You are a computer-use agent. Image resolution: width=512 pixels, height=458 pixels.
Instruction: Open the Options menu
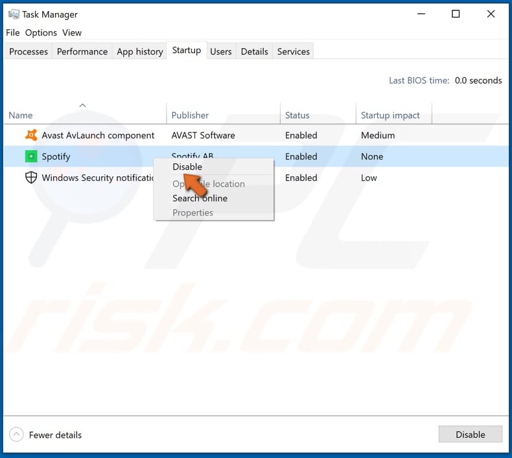coord(41,32)
